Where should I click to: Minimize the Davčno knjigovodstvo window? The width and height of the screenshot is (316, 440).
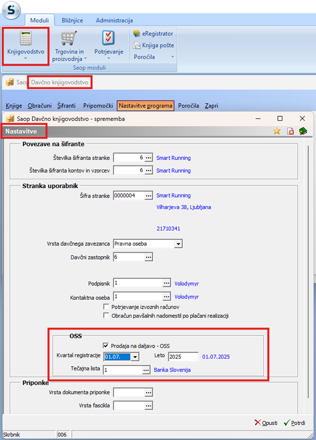(x=258, y=118)
